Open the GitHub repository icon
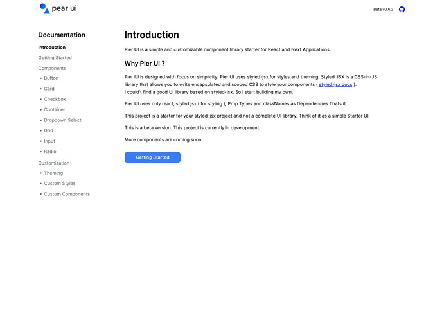Viewport: 442px width, 329px height. click(x=402, y=9)
